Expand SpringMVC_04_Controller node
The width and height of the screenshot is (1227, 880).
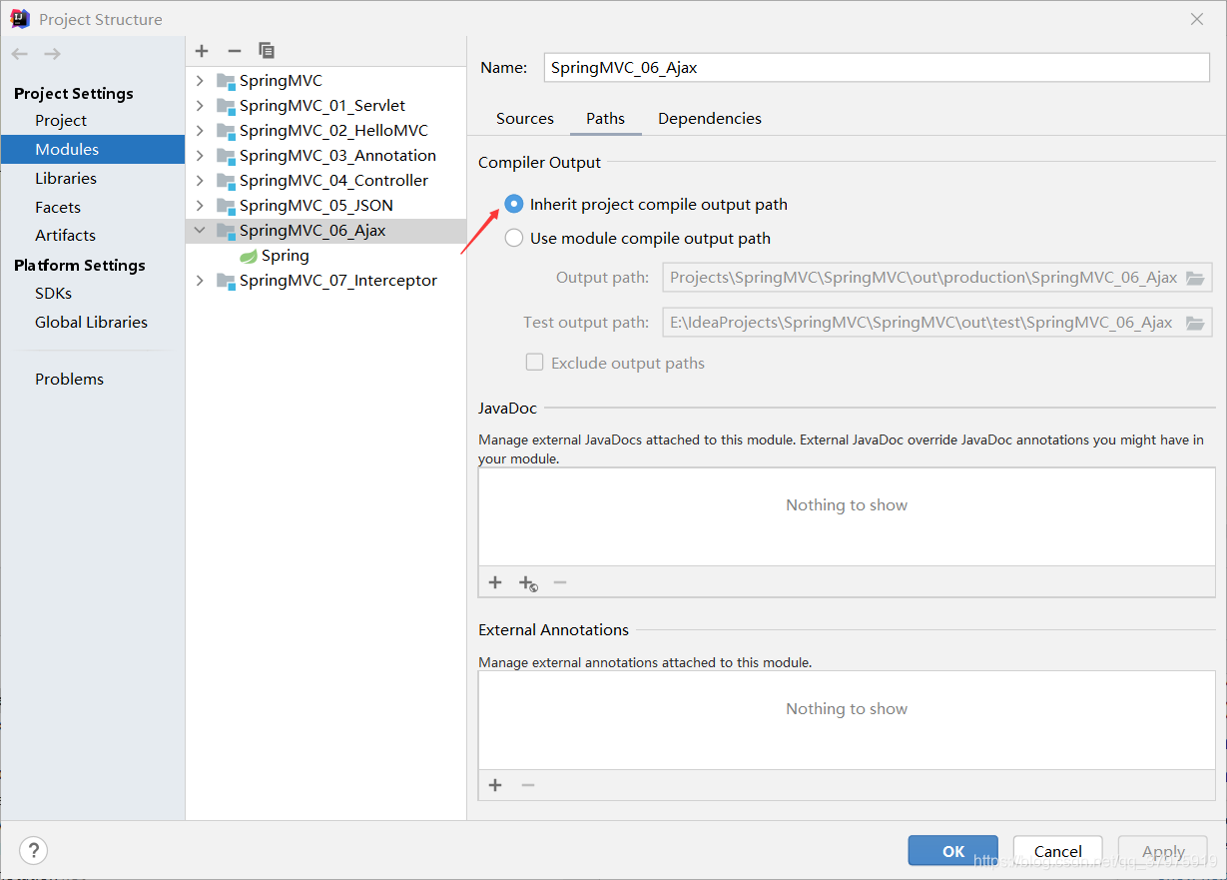[200, 181]
